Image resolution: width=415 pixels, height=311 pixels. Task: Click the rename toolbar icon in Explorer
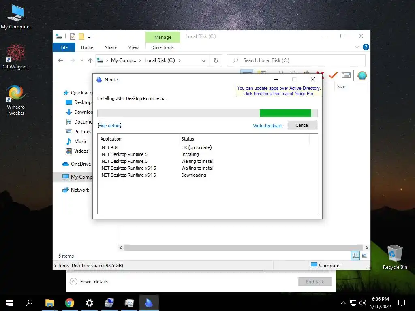click(x=346, y=75)
